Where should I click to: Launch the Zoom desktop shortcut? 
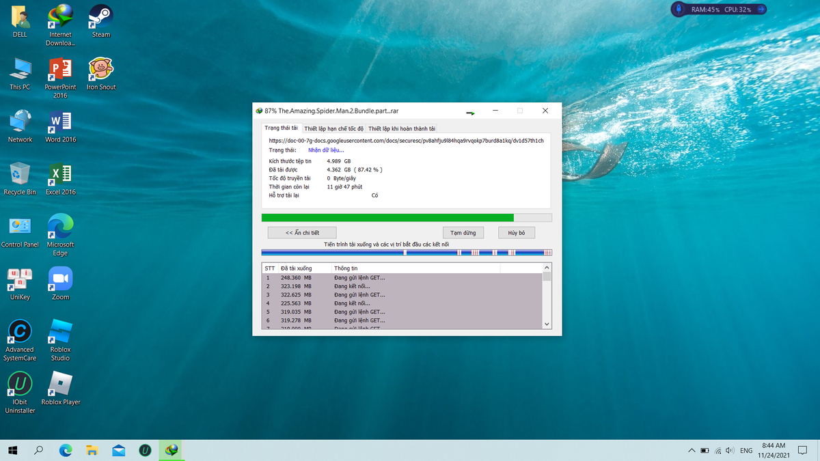[x=60, y=283]
